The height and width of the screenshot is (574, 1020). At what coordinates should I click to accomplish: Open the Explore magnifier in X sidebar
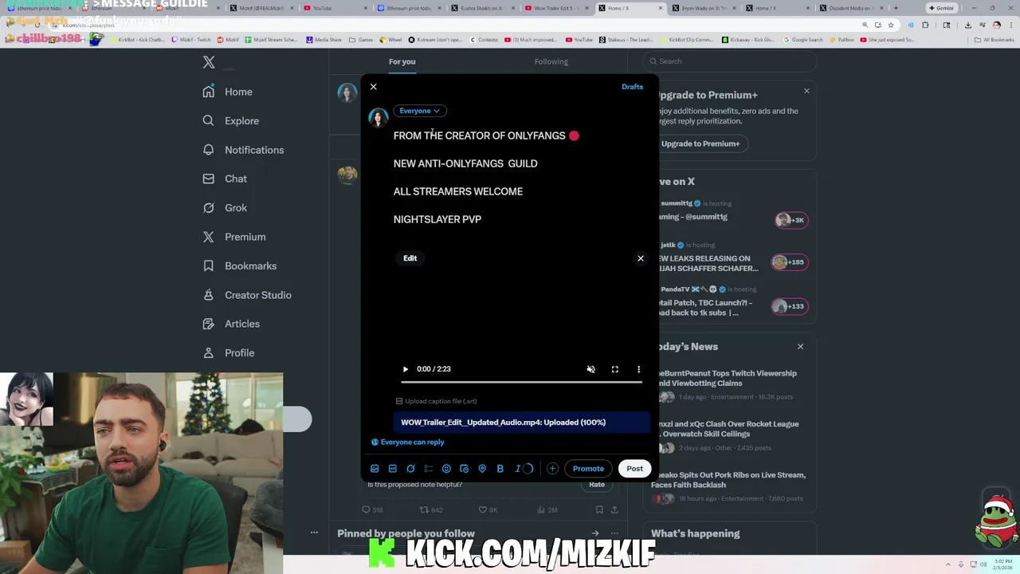pos(209,120)
